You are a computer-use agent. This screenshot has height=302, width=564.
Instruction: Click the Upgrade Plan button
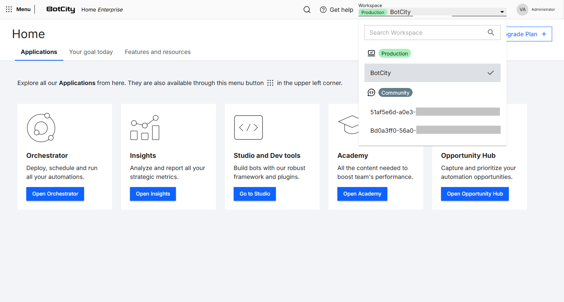(529, 34)
